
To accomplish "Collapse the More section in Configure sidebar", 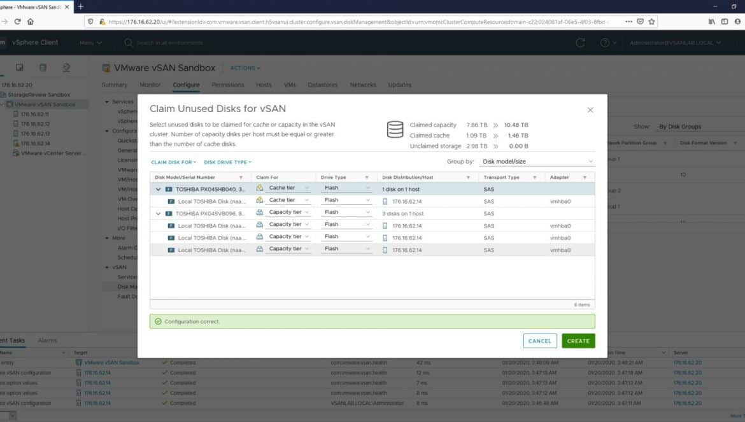I will click(107, 238).
